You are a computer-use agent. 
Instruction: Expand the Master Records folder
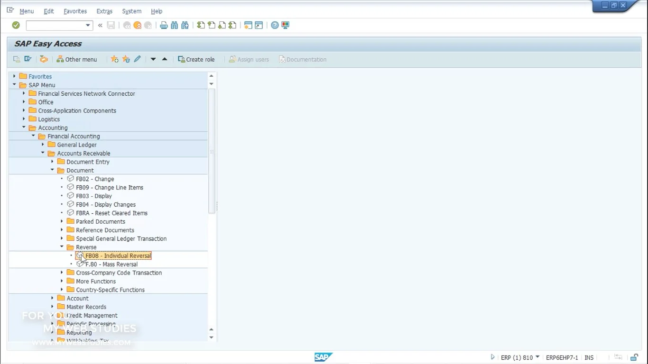click(x=52, y=307)
